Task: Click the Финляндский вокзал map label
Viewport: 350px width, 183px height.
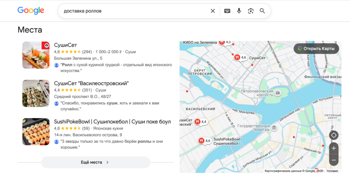Action: tap(323, 77)
